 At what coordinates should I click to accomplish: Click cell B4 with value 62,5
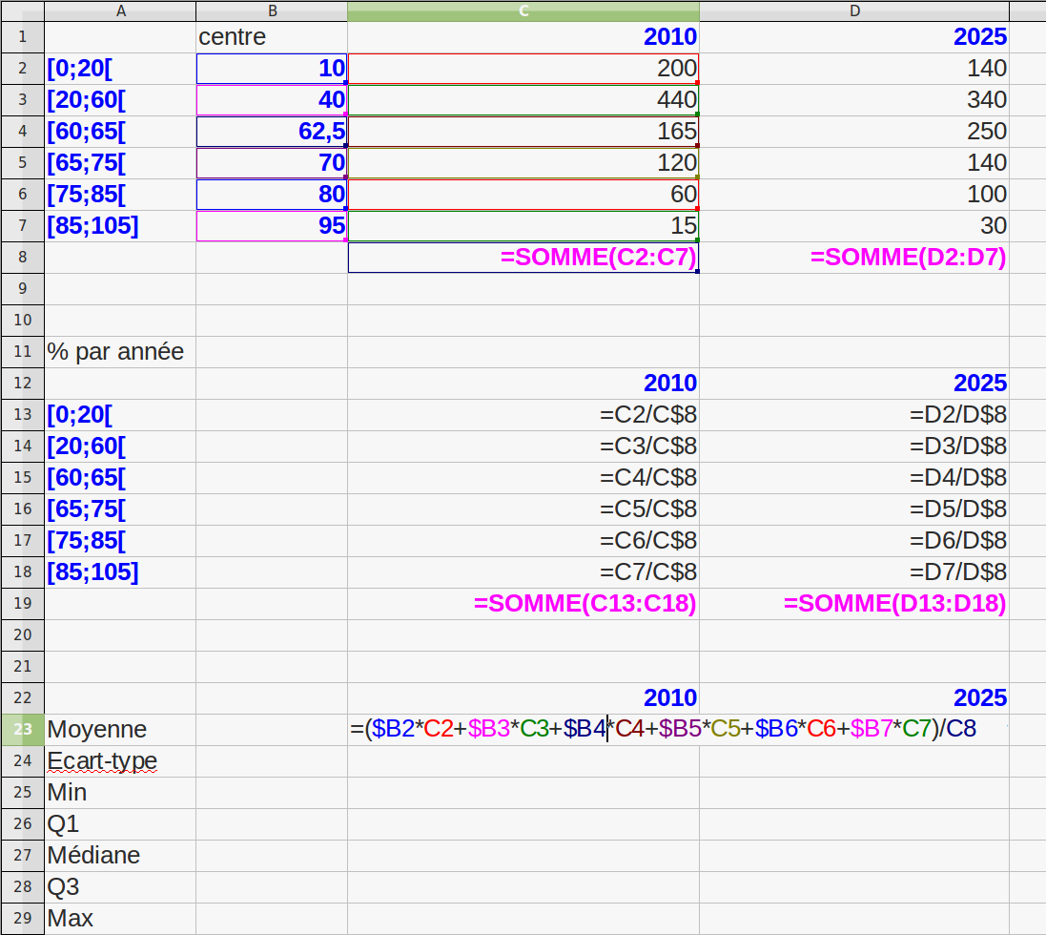[272, 132]
